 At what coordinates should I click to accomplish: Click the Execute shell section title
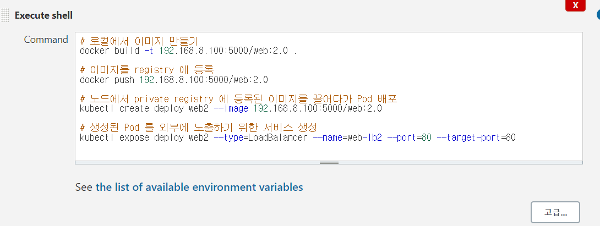[x=43, y=15]
